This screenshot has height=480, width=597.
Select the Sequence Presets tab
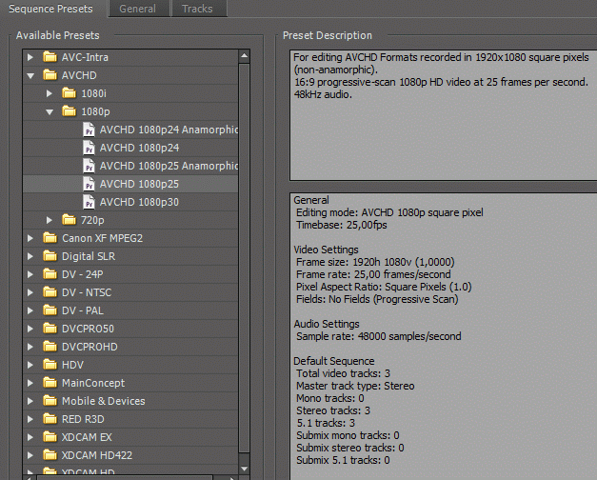[x=50, y=9]
